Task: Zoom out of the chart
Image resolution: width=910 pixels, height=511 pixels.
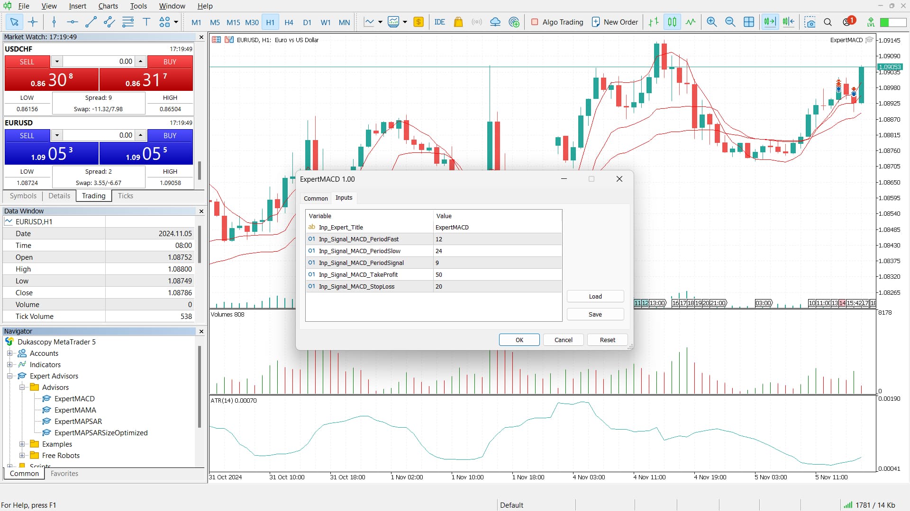Action: click(x=730, y=22)
